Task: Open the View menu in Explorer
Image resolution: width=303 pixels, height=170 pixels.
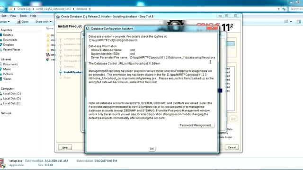Action: click(x=13, y=16)
